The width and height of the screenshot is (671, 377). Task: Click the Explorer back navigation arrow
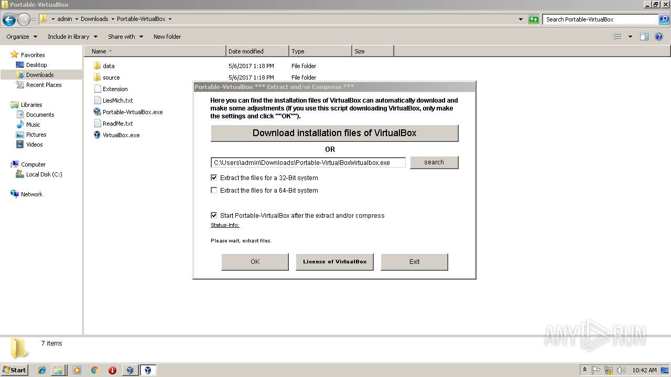(x=9, y=20)
